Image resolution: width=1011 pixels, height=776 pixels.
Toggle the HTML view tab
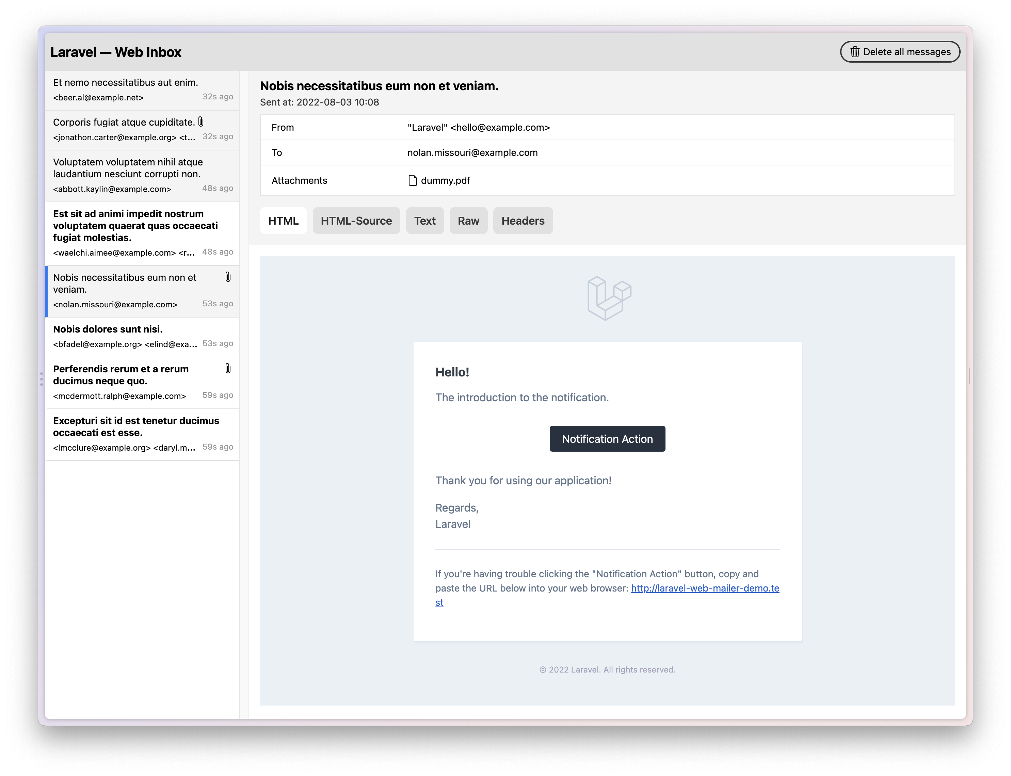tap(284, 220)
